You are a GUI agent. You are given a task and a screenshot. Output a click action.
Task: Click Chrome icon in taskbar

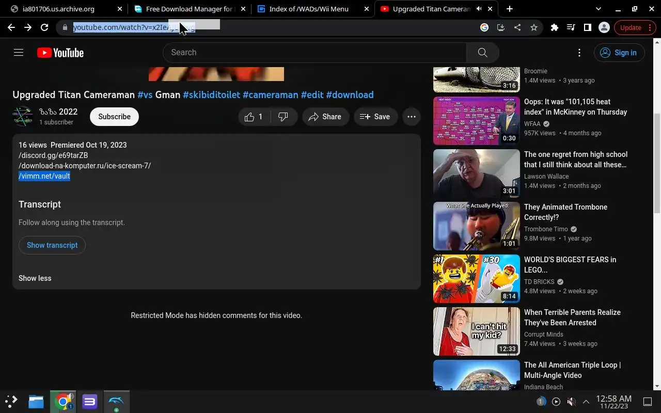coord(64,402)
